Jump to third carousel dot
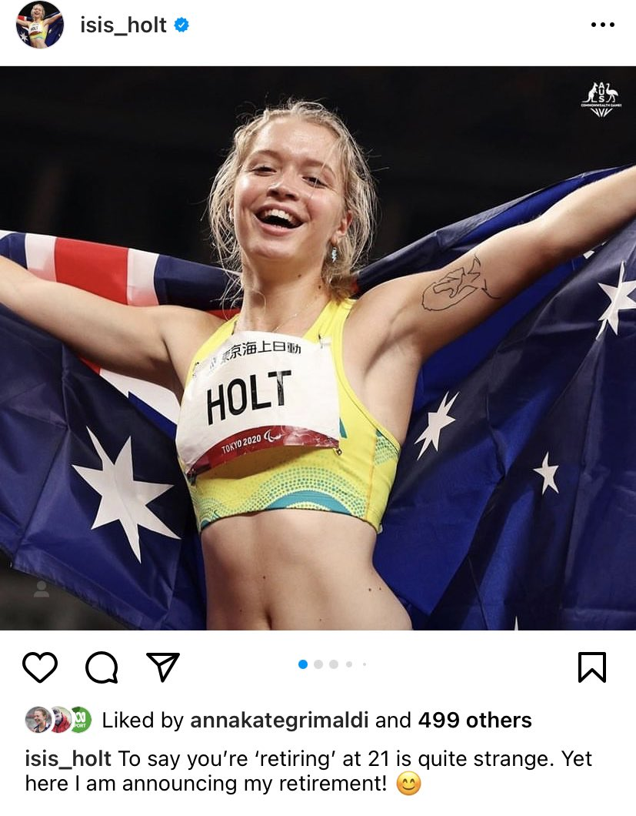 click(x=334, y=664)
